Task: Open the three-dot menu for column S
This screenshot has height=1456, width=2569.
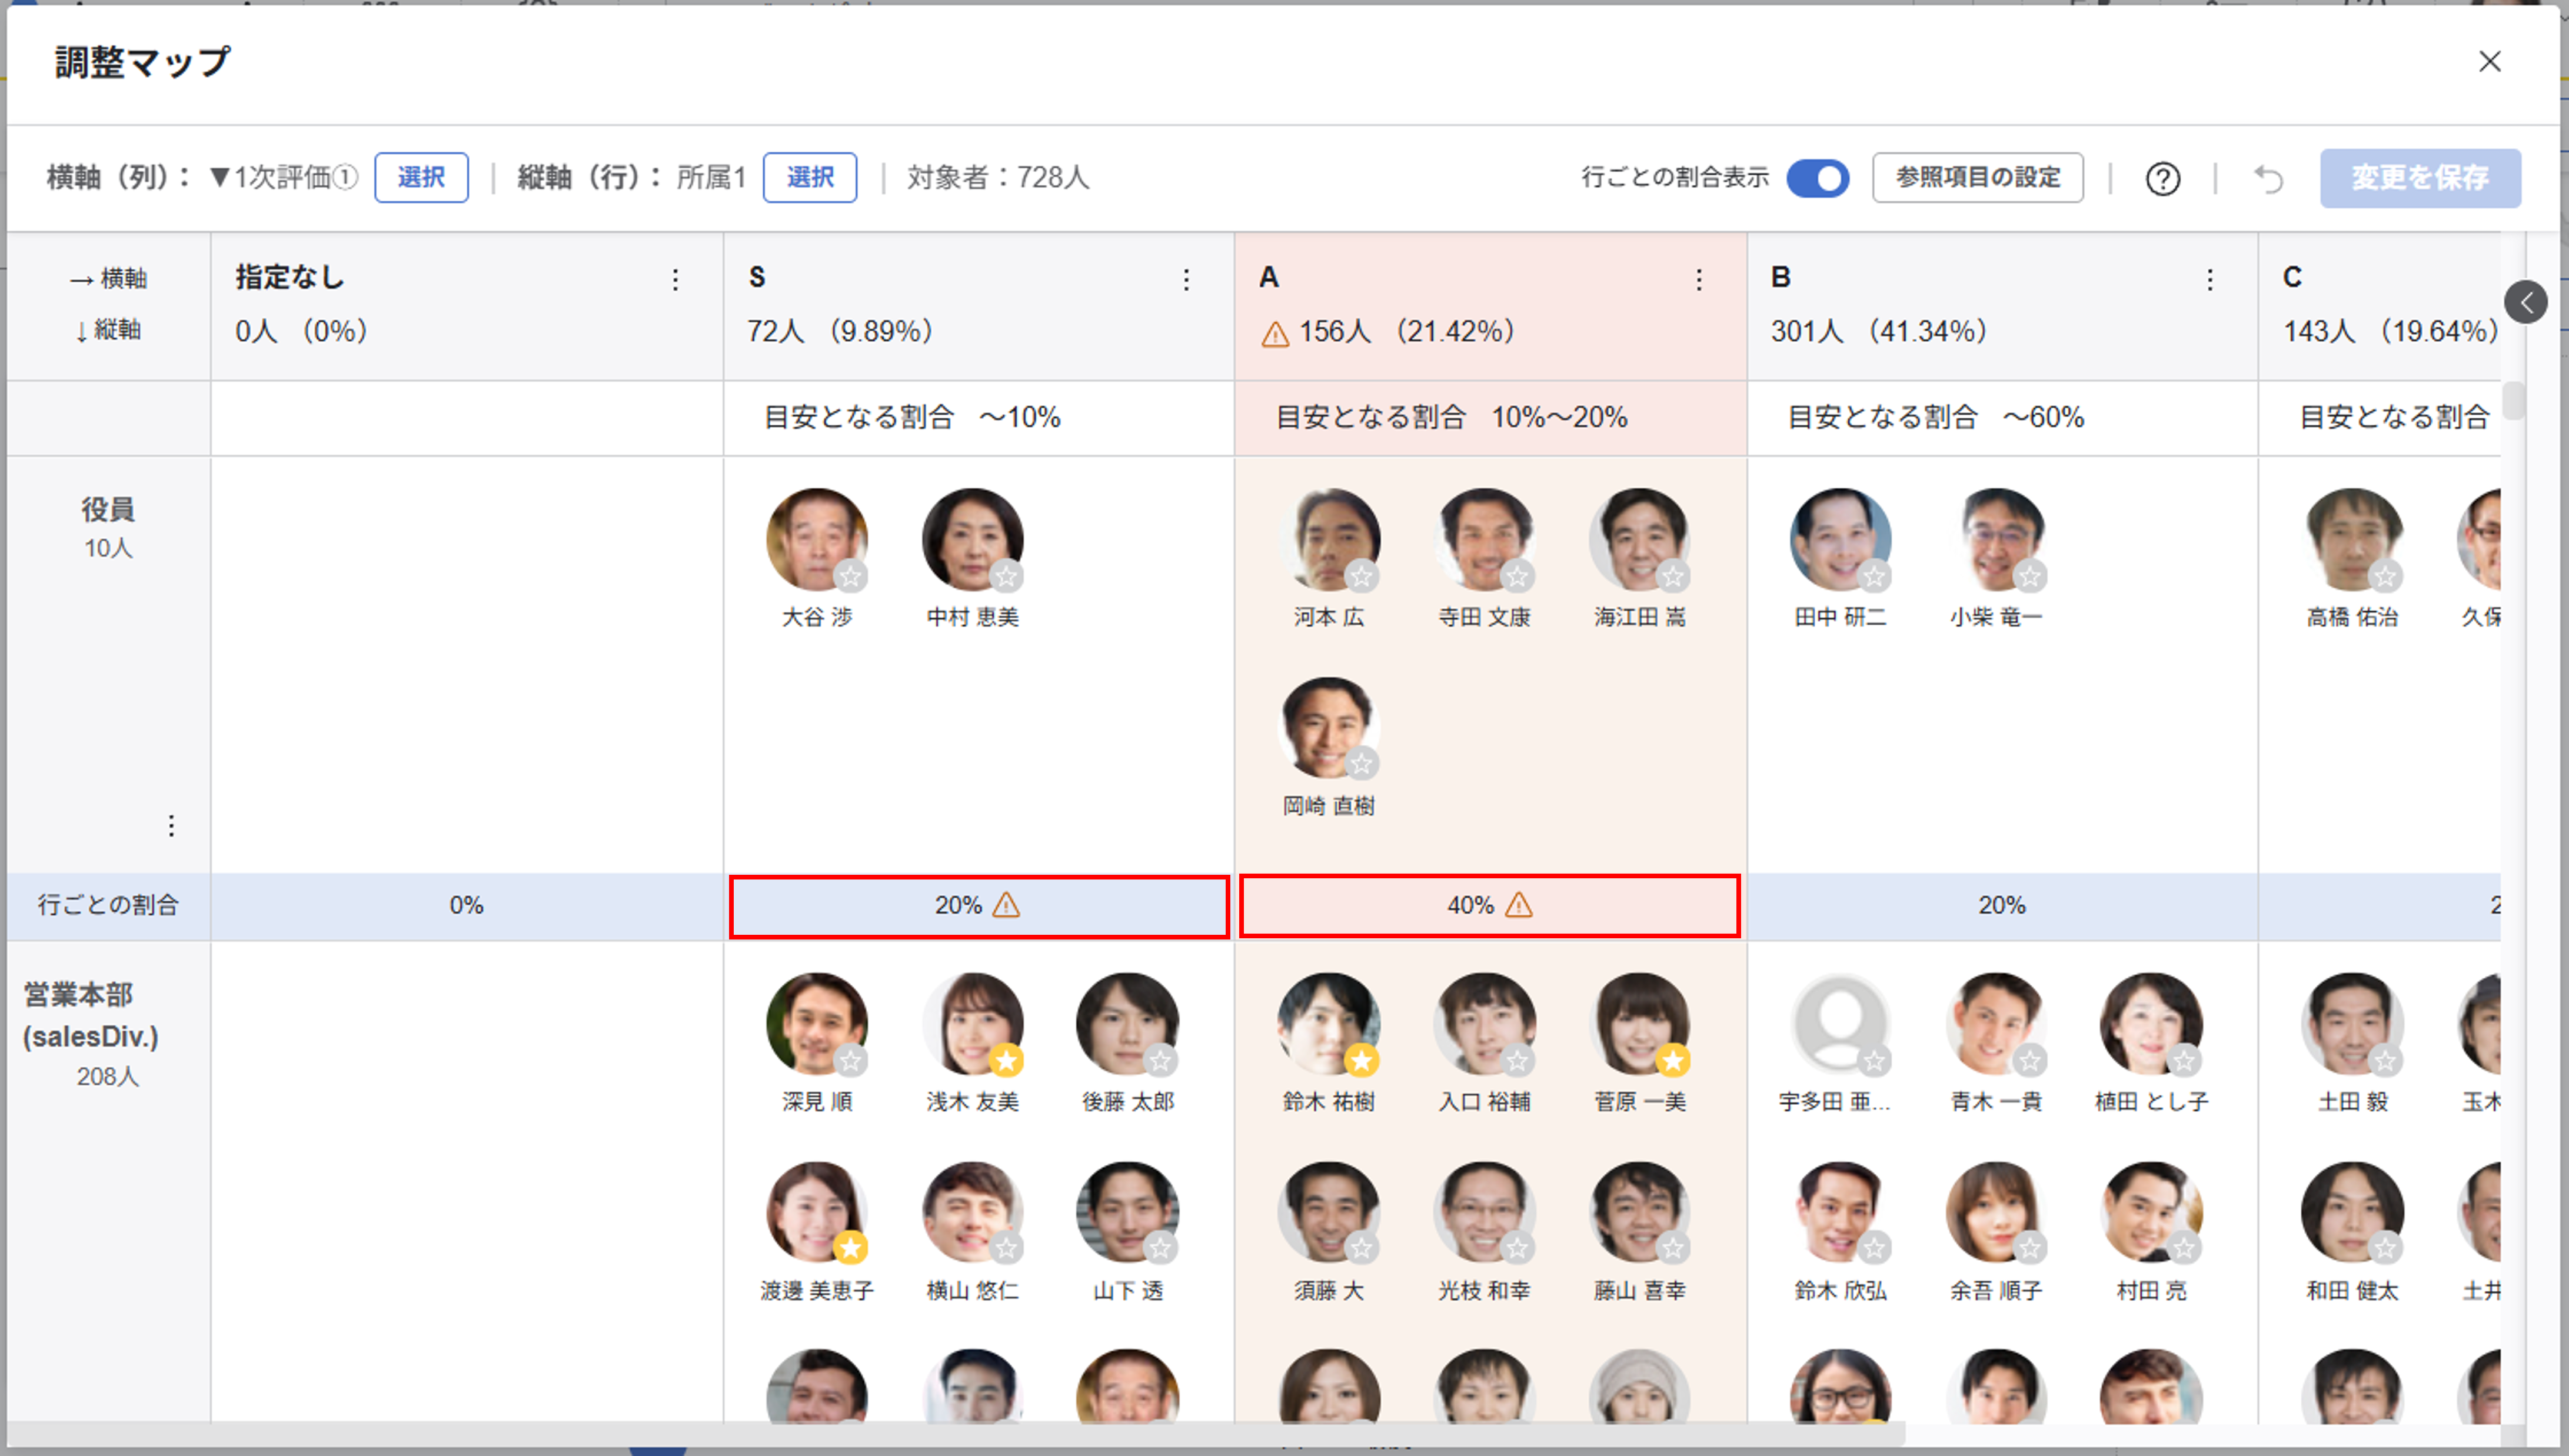Action: 1186,280
